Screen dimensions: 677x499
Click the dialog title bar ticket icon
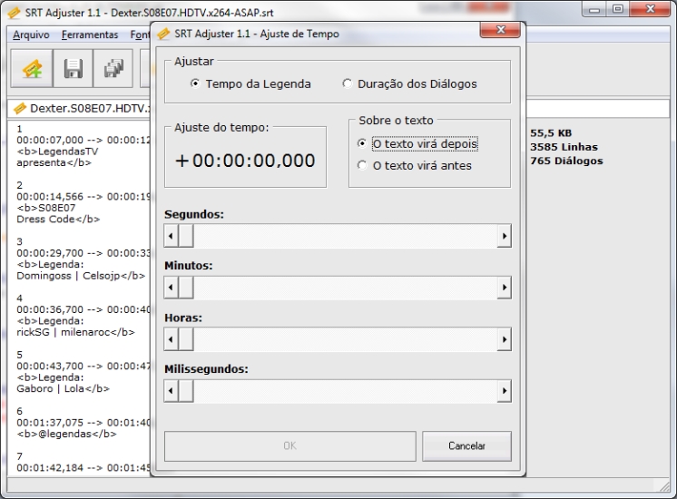click(163, 34)
